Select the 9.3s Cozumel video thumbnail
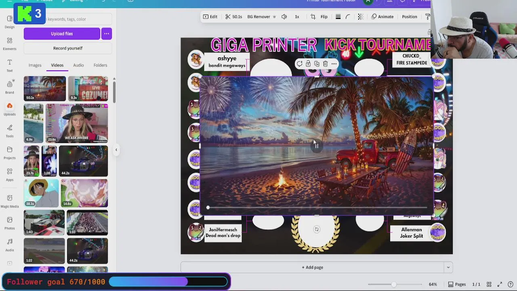Screen dimensions: 517x291 click(x=88, y=89)
